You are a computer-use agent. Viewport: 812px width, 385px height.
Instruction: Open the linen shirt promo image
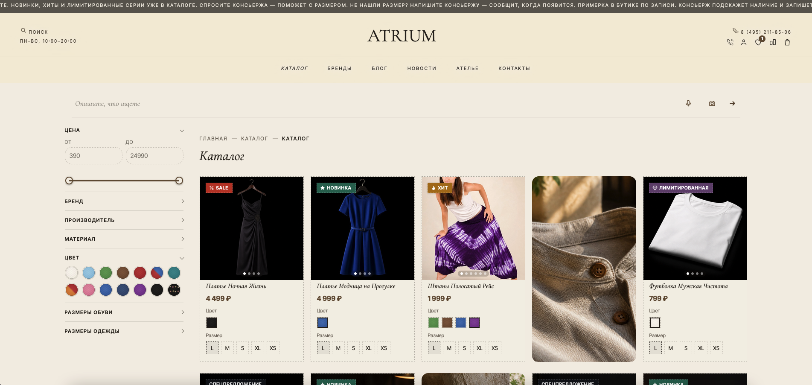(x=584, y=269)
